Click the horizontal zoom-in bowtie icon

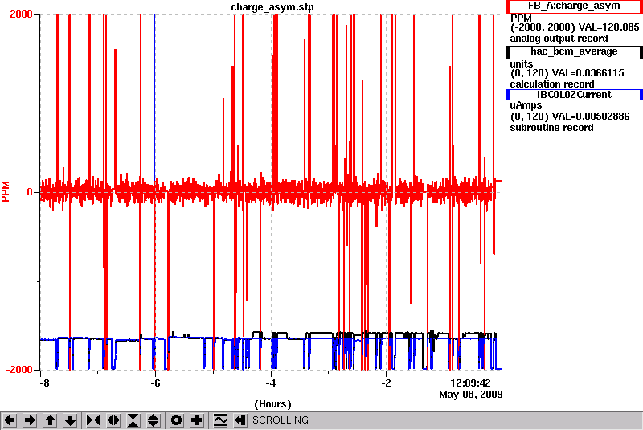[93, 420]
